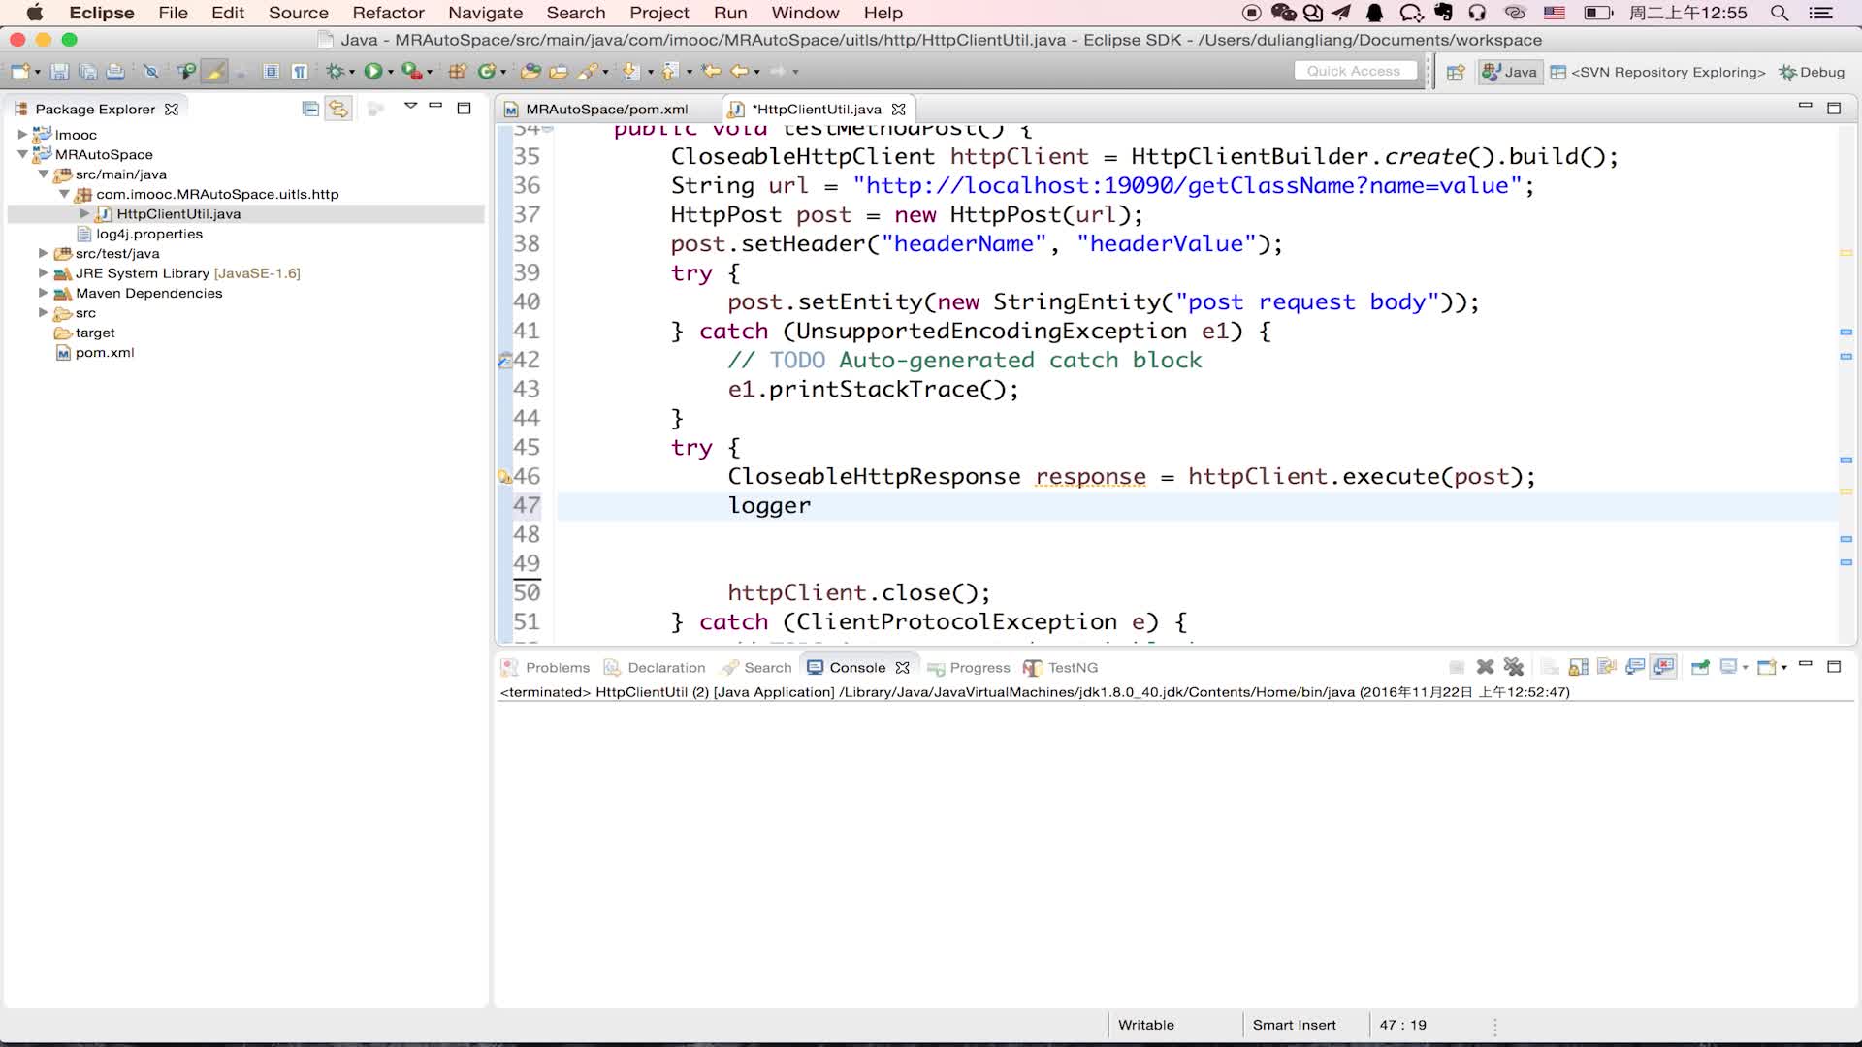Click the line 46 warning quick-fix marker
Image resolution: width=1862 pixels, height=1047 pixels.
[504, 477]
